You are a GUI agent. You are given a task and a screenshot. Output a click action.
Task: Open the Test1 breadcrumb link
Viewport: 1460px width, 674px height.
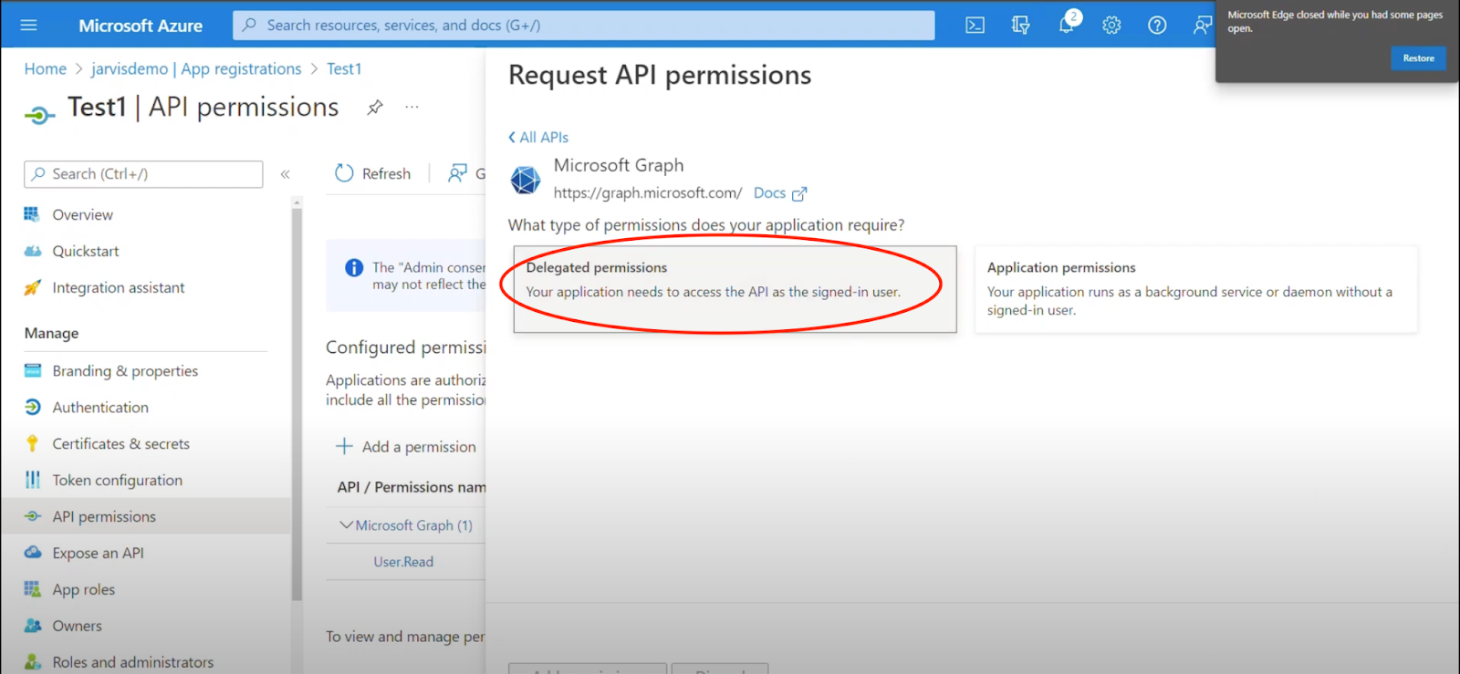(344, 68)
